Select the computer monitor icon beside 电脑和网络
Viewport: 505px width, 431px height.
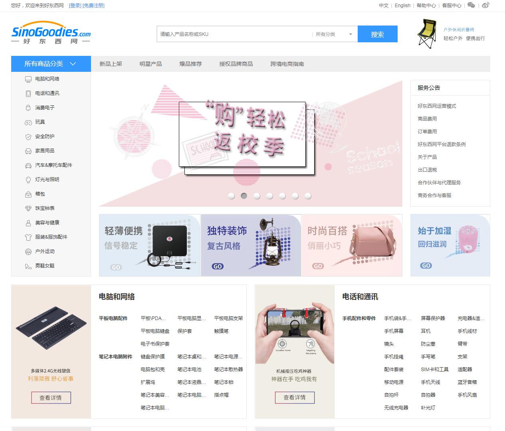click(x=28, y=79)
